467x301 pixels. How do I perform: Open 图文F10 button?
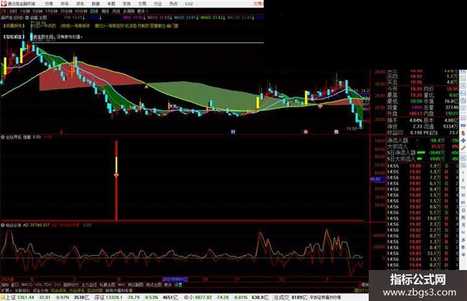(362, 290)
